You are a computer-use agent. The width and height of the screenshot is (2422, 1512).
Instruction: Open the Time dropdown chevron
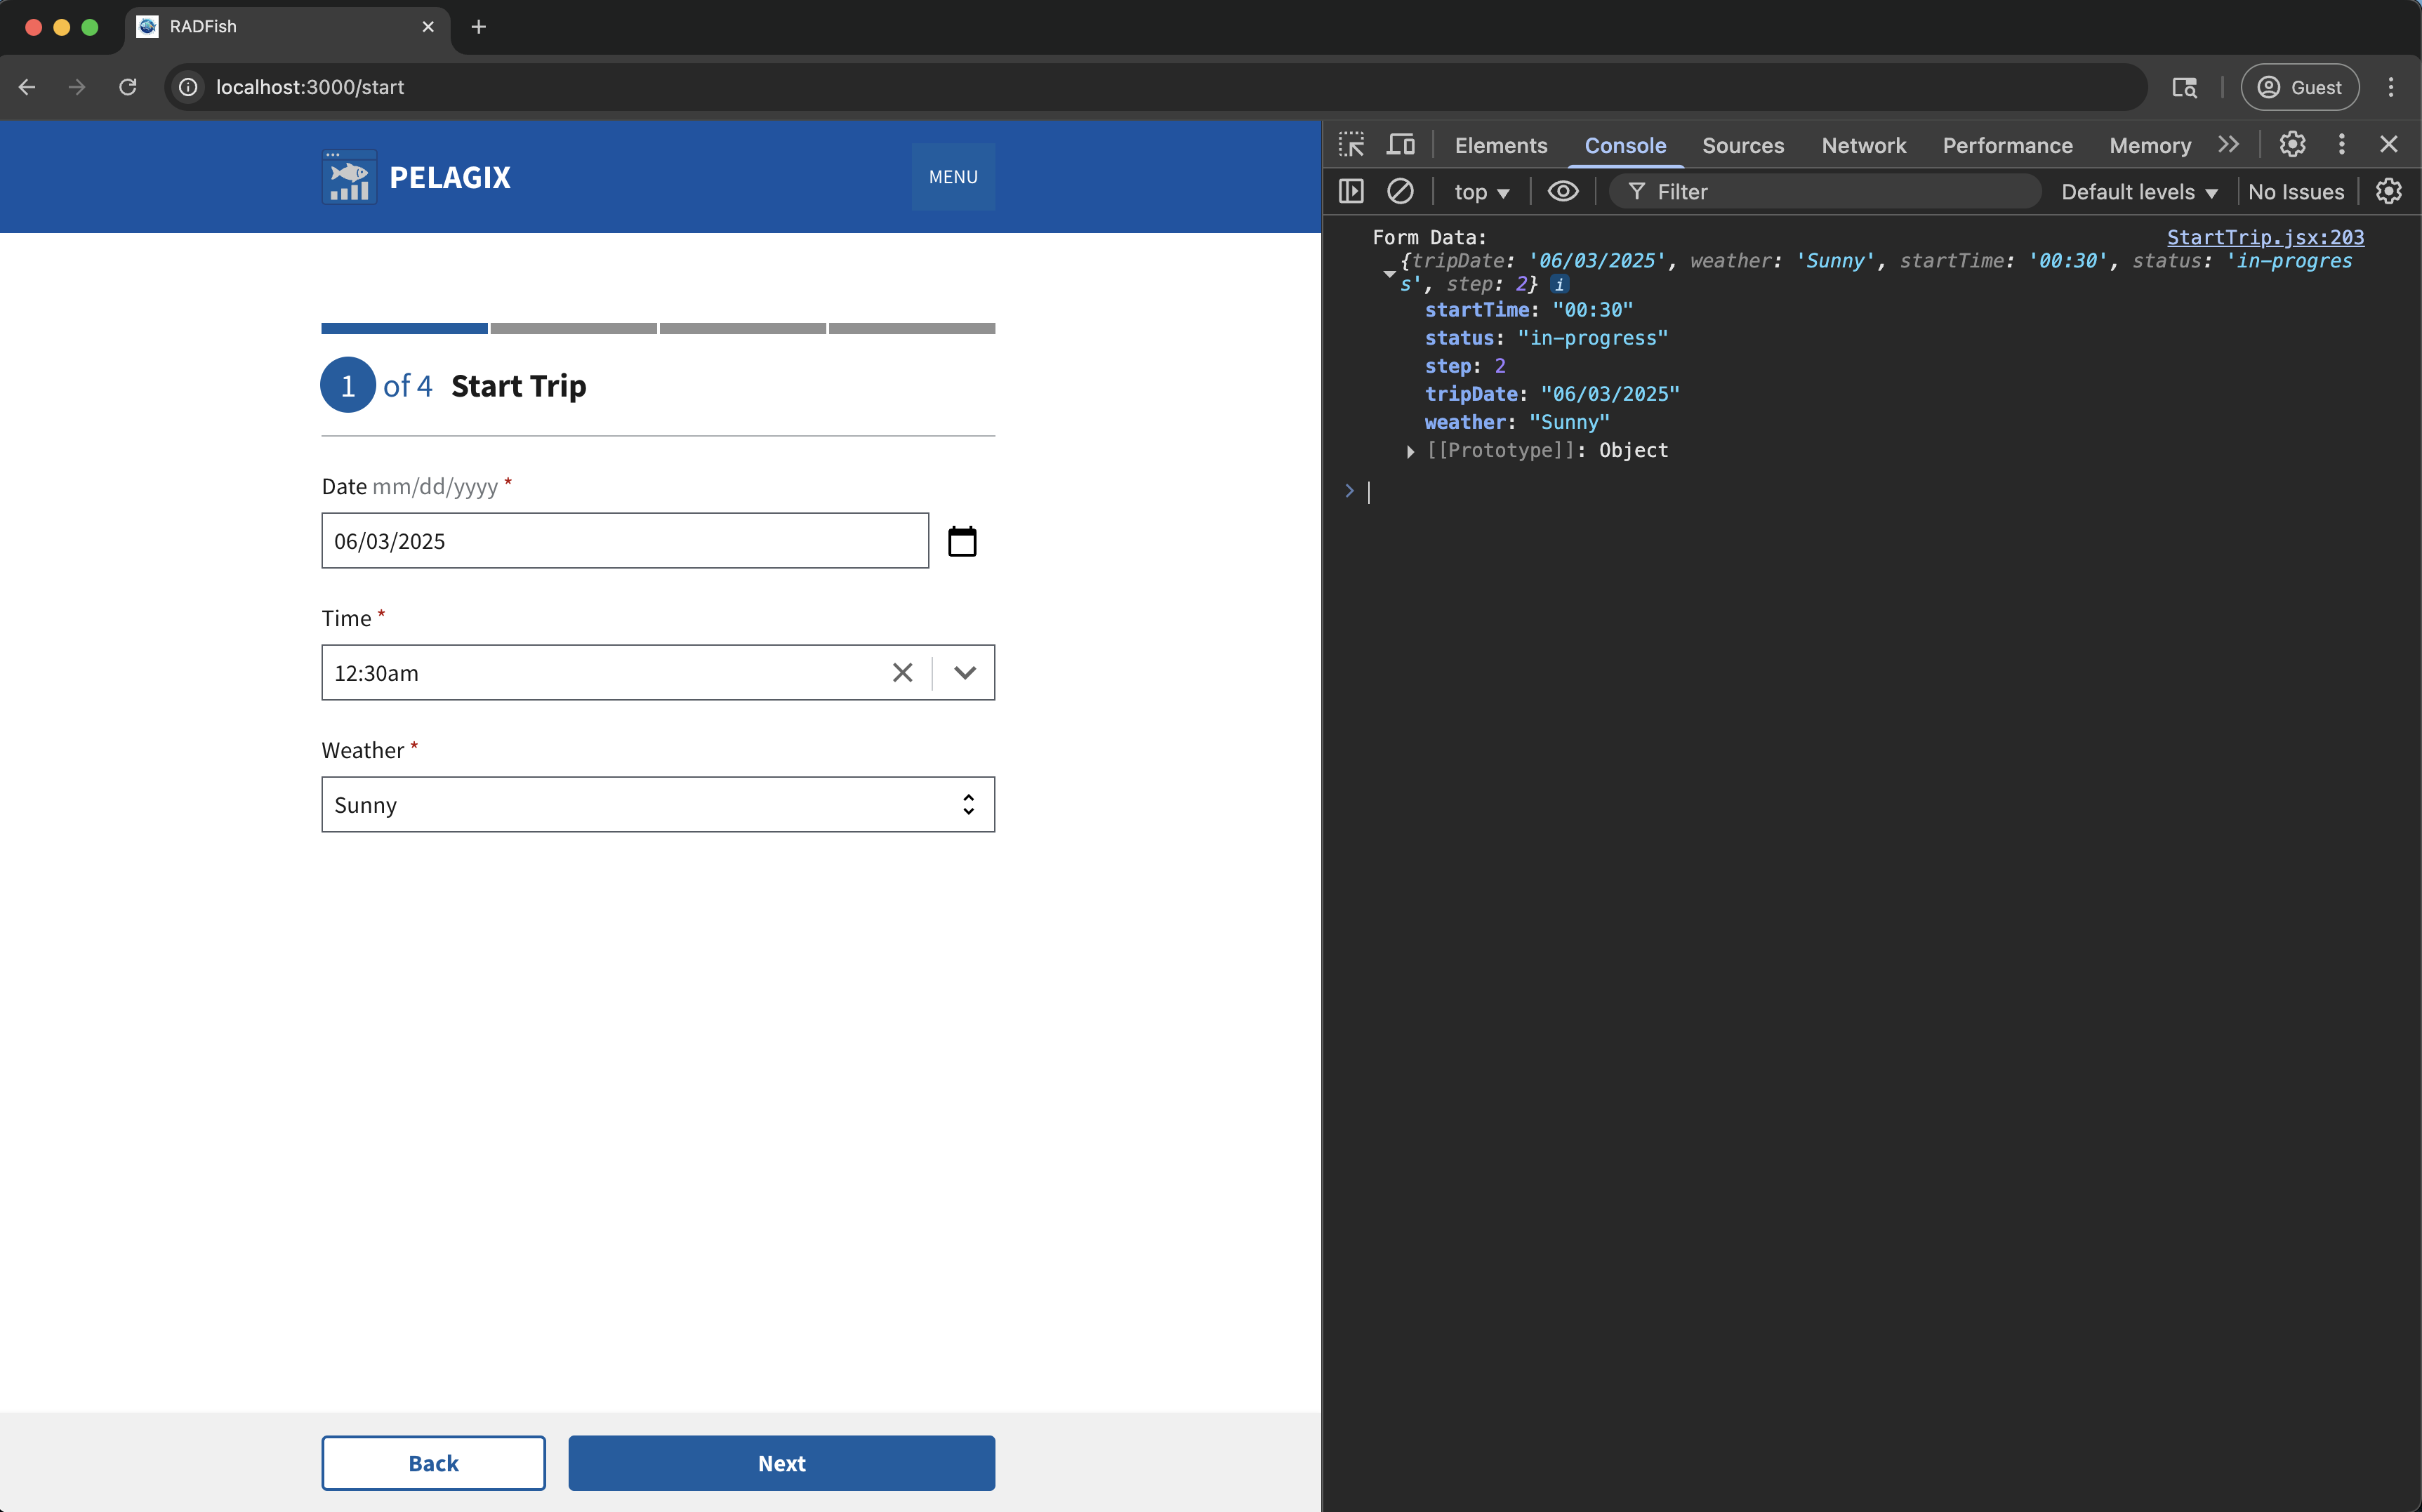click(x=964, y=673)
